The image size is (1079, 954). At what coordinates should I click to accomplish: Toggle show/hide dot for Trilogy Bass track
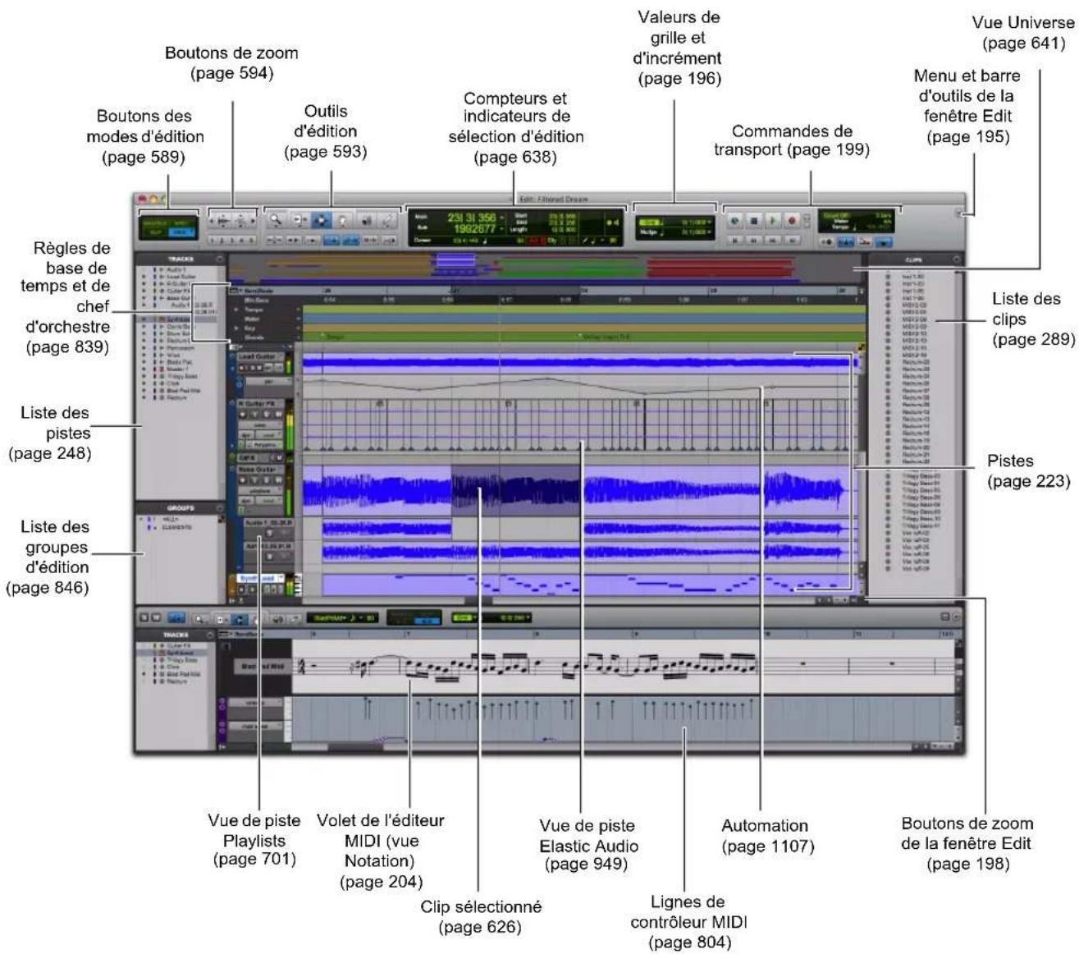click(144, 376)
